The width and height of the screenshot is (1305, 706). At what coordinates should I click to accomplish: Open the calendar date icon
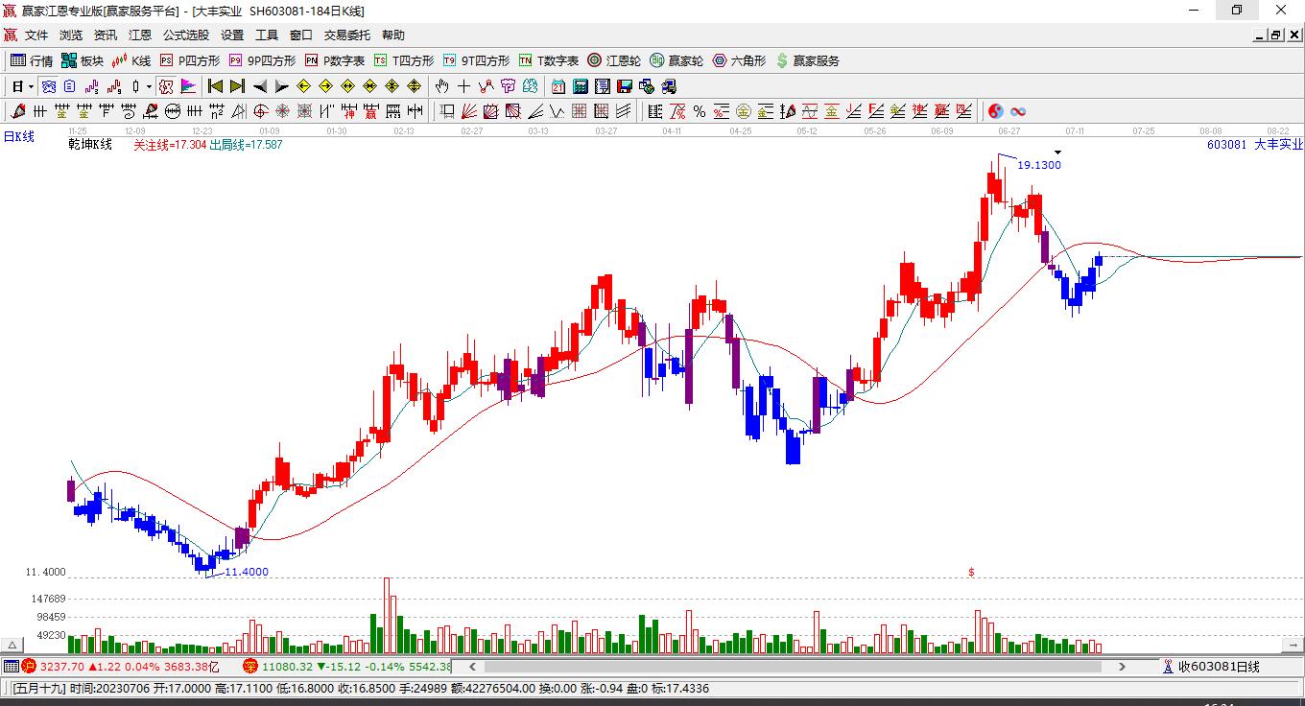(x=558, y=86)
